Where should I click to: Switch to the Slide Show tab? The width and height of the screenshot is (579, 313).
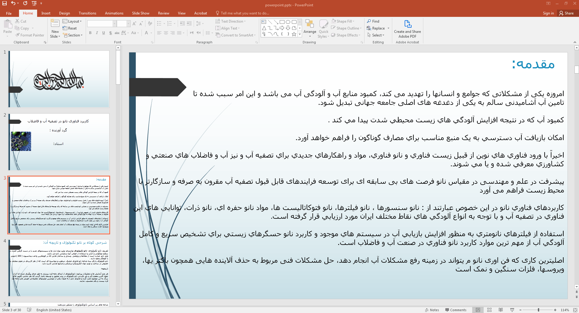tap(141, 13)
